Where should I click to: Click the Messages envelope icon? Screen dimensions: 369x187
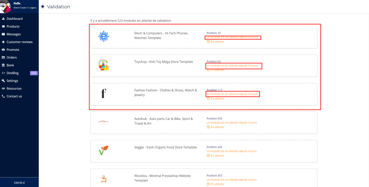pos(3,34)
